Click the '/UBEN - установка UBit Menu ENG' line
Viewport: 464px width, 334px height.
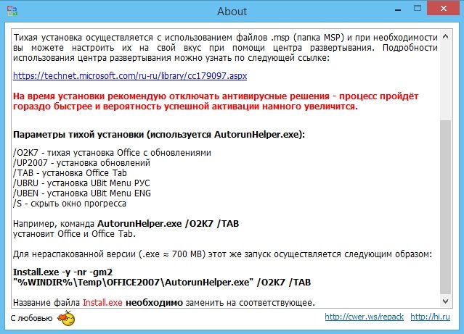point(82,193)
